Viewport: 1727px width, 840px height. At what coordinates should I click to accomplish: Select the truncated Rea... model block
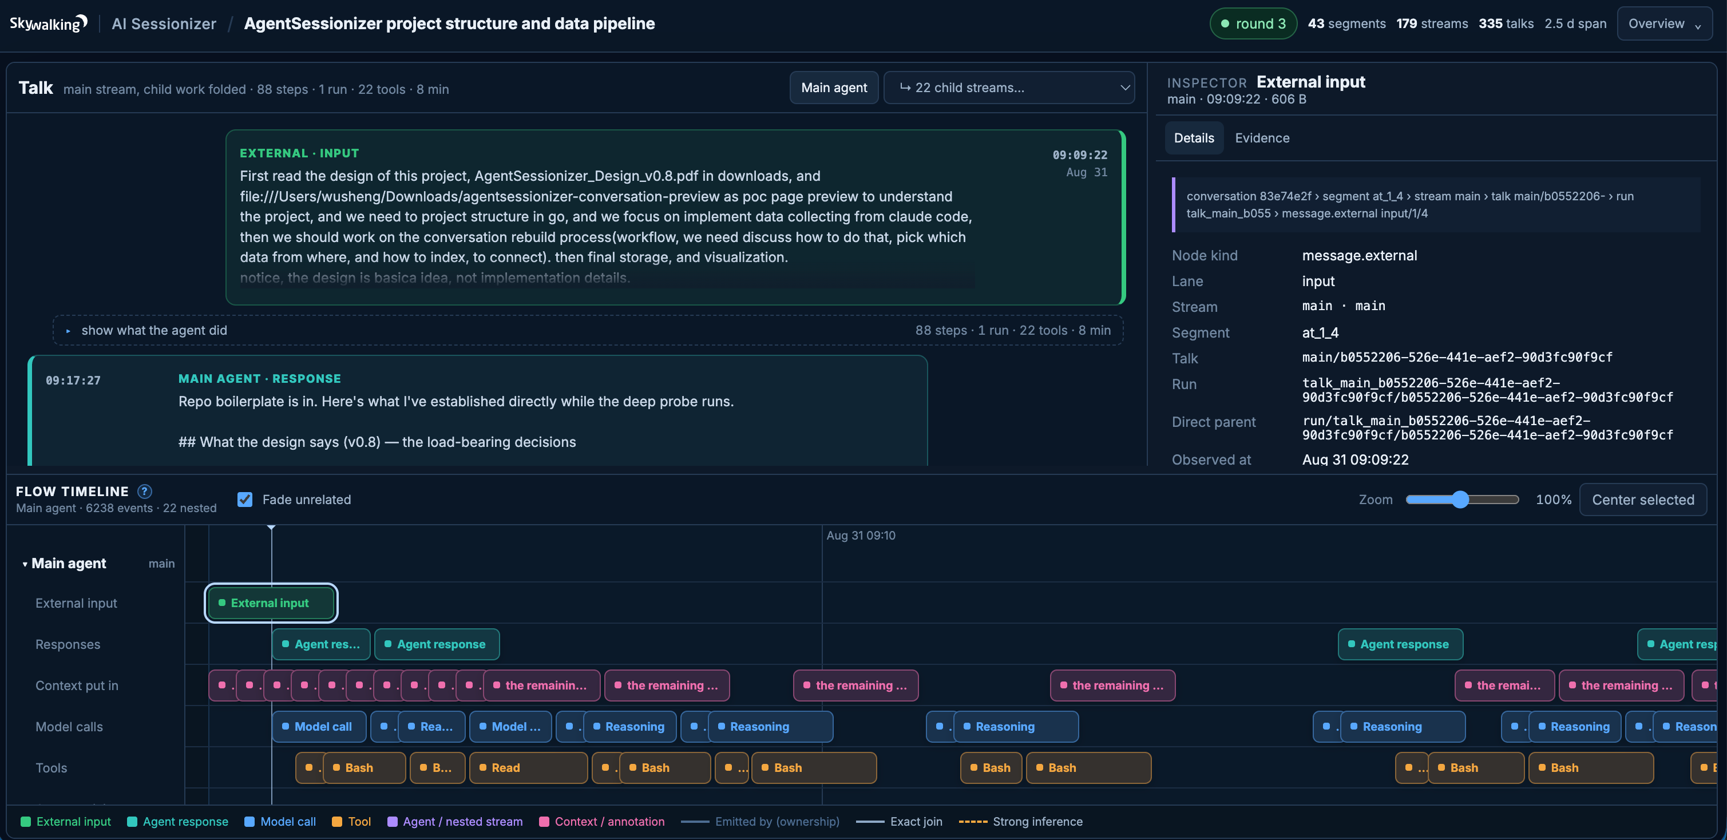coord(431,727)
